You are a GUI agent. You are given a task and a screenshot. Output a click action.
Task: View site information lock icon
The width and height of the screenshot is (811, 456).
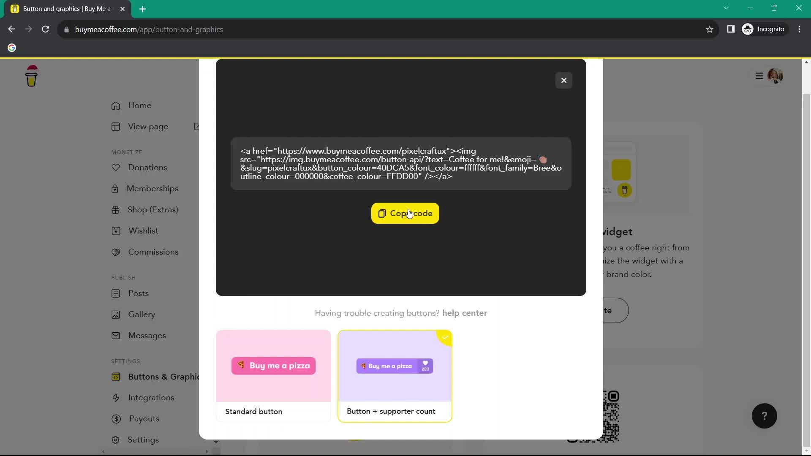(x=66, y=30)
